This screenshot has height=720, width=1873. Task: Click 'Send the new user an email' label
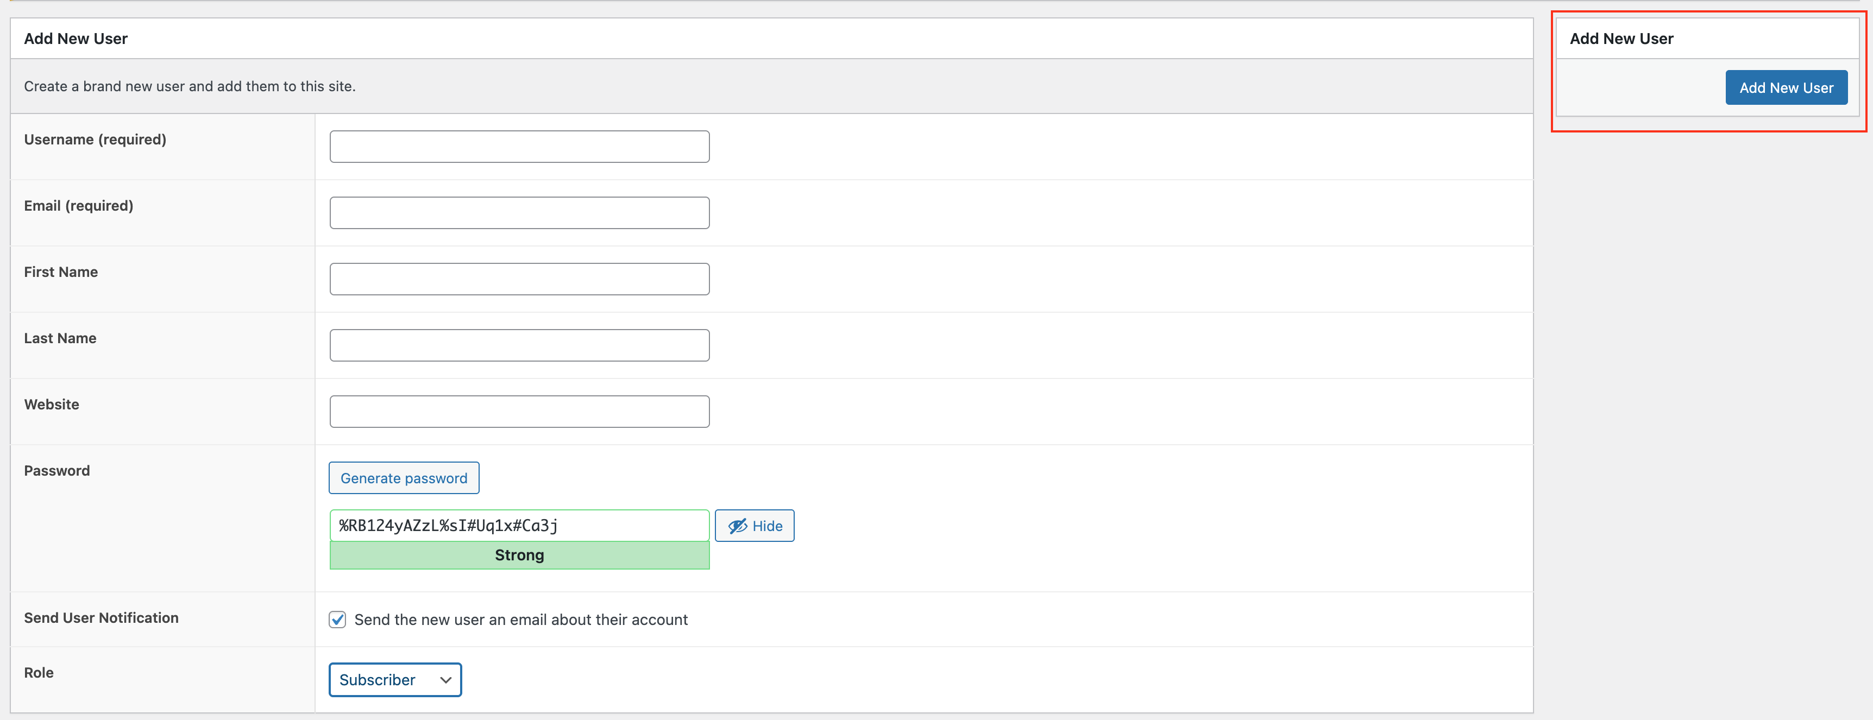(x=520, y=620)
